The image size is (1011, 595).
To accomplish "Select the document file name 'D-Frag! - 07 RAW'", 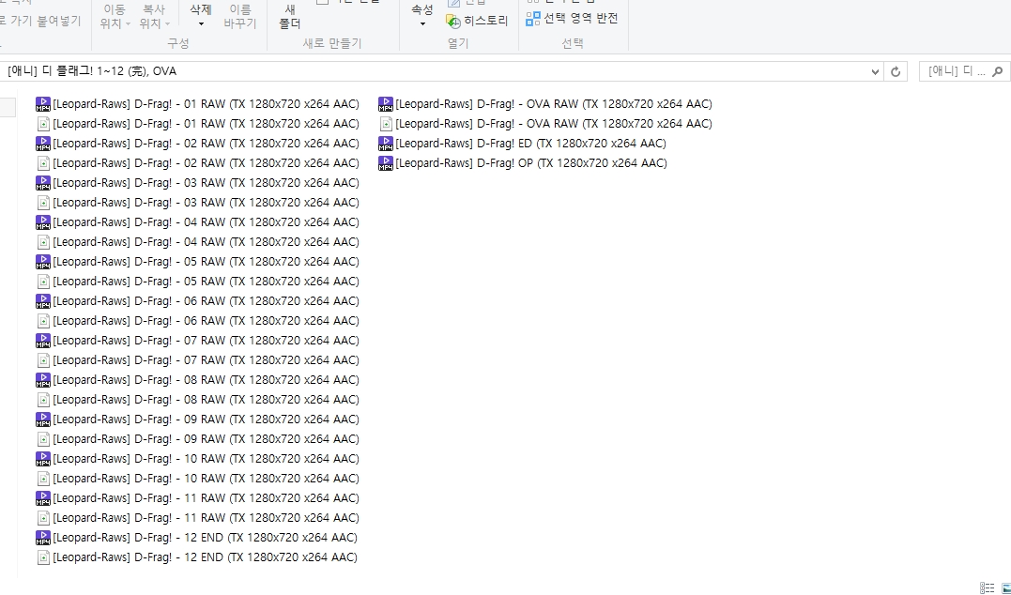I will (x=206, y=360).
